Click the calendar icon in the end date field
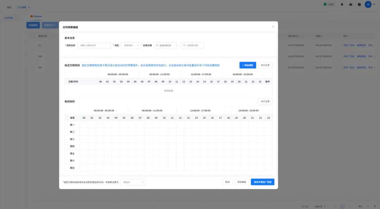 [x=184, y=45]
